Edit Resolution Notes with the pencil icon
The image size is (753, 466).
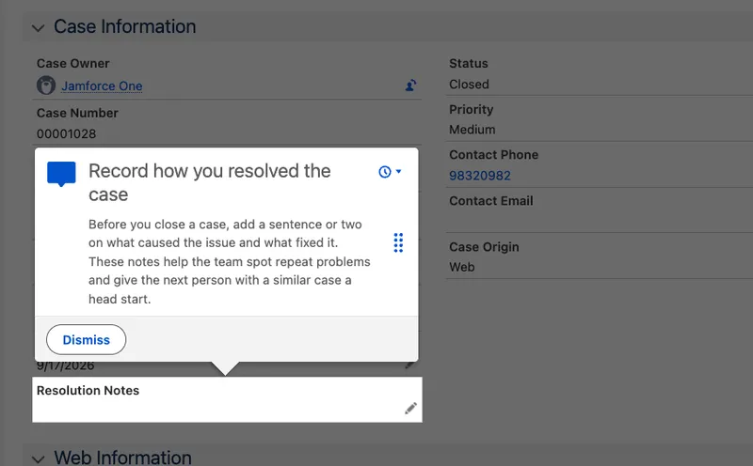click(410, 408)
